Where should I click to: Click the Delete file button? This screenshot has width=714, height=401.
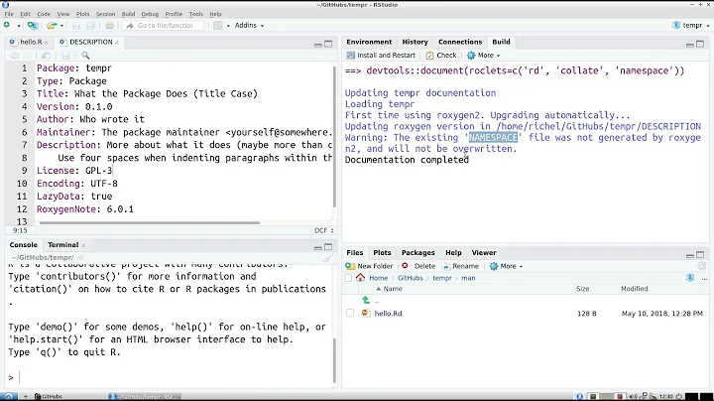click(x=418, y=266)
